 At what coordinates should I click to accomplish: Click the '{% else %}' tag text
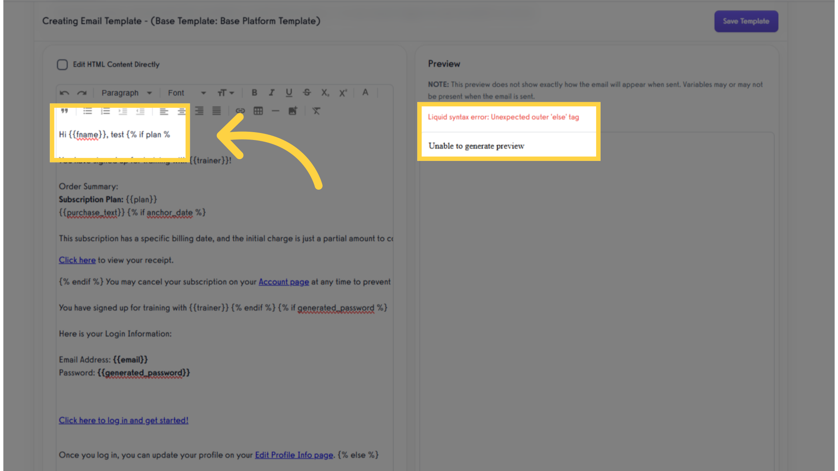(x=358, y=455)
